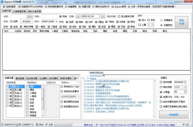The height and width of the screenshot is (127, 193).
Task: Open the 发车 time range dropdown
Action: pyautogui.click(x=56, y=21)
